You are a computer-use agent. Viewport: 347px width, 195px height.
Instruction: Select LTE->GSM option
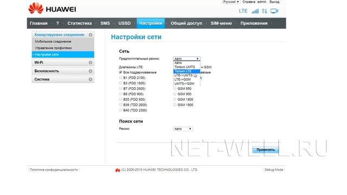(187, 80)
